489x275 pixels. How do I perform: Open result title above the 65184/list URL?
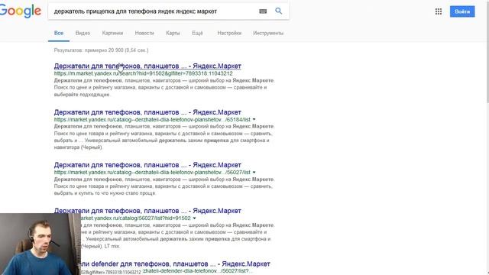coord(147,112)
